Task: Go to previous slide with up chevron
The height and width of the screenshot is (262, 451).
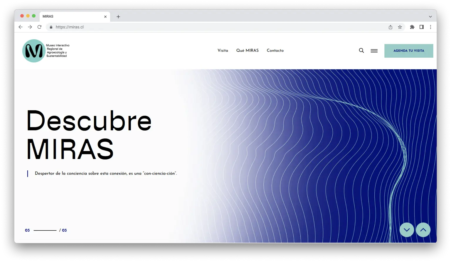Action: coord(423,230)
